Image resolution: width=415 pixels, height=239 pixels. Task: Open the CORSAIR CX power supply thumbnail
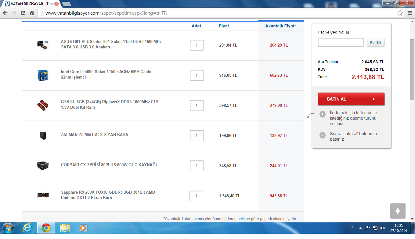pyautogui.click(x=43, y=166)
